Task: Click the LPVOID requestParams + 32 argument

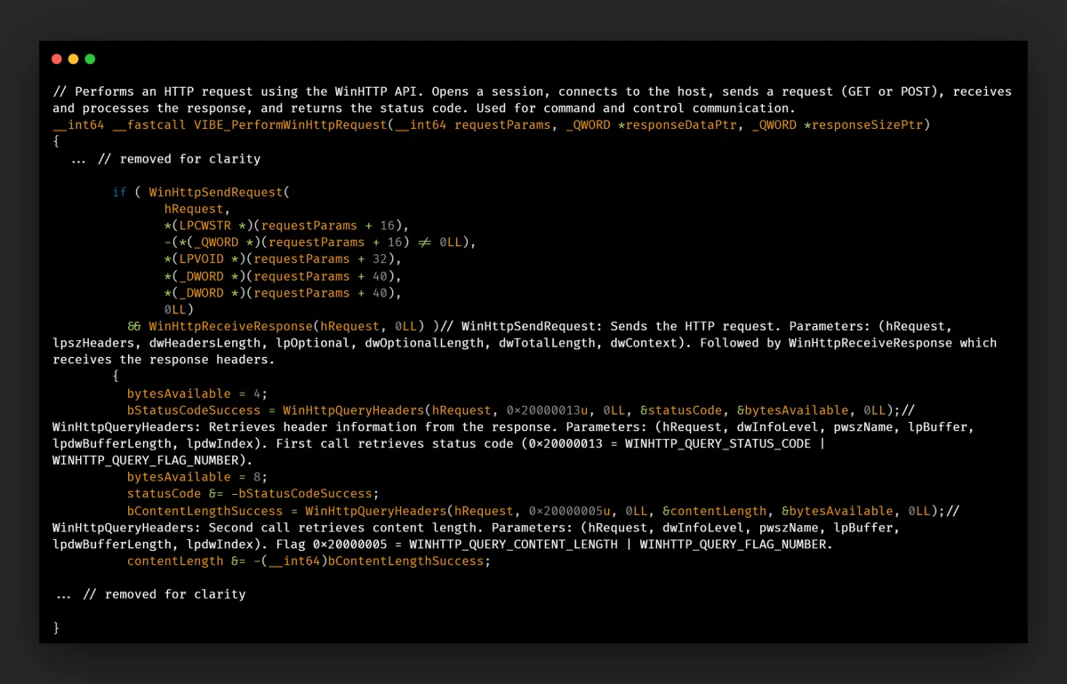Action: pyautogui.click(x=283, y=259)
